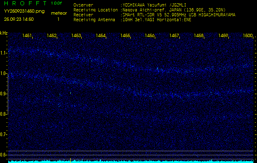Pick the 1500 time label

click(x=248, y=36)
